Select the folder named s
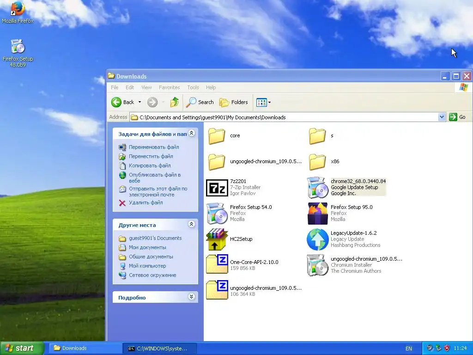The width and height of the screenshot is (473, 355). (x=317, y=136)
